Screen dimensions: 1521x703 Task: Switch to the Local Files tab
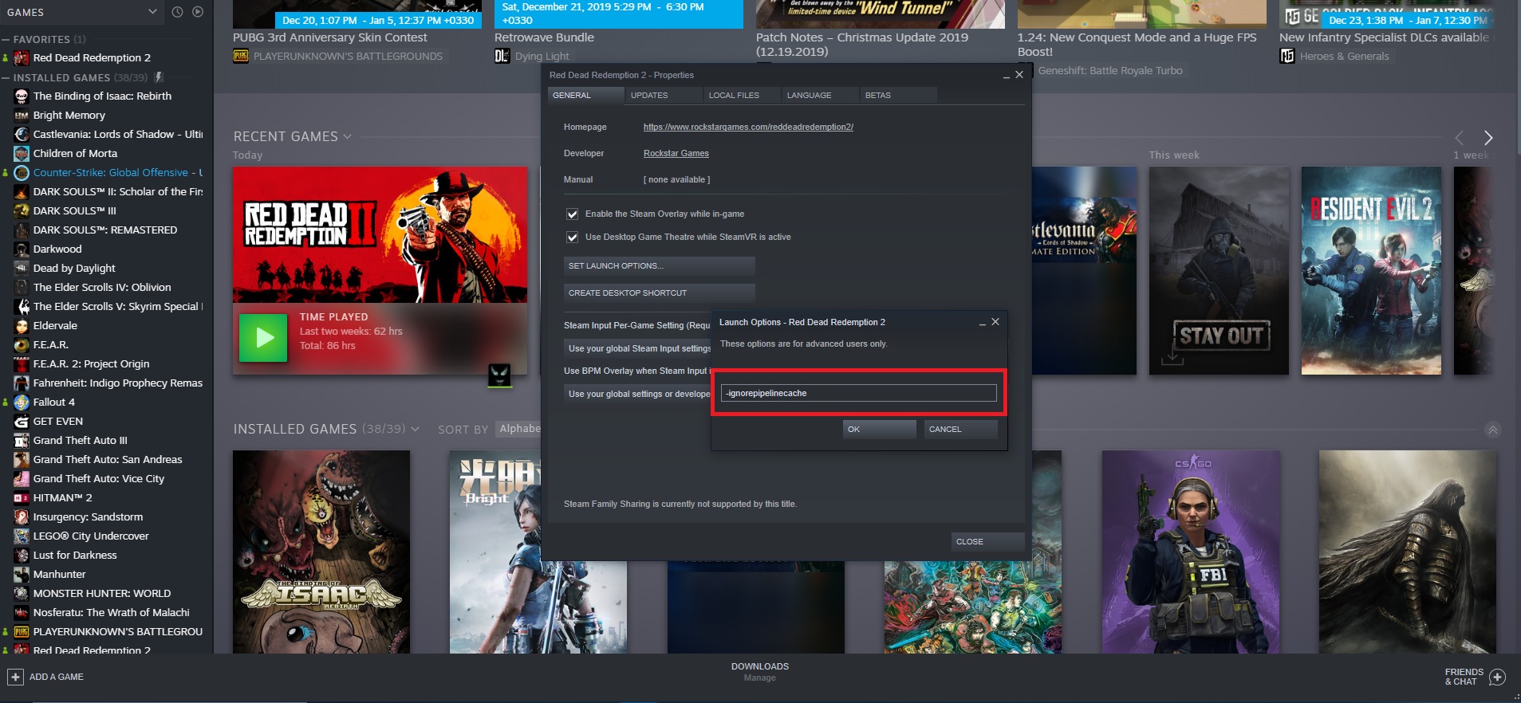pos(742,95)
